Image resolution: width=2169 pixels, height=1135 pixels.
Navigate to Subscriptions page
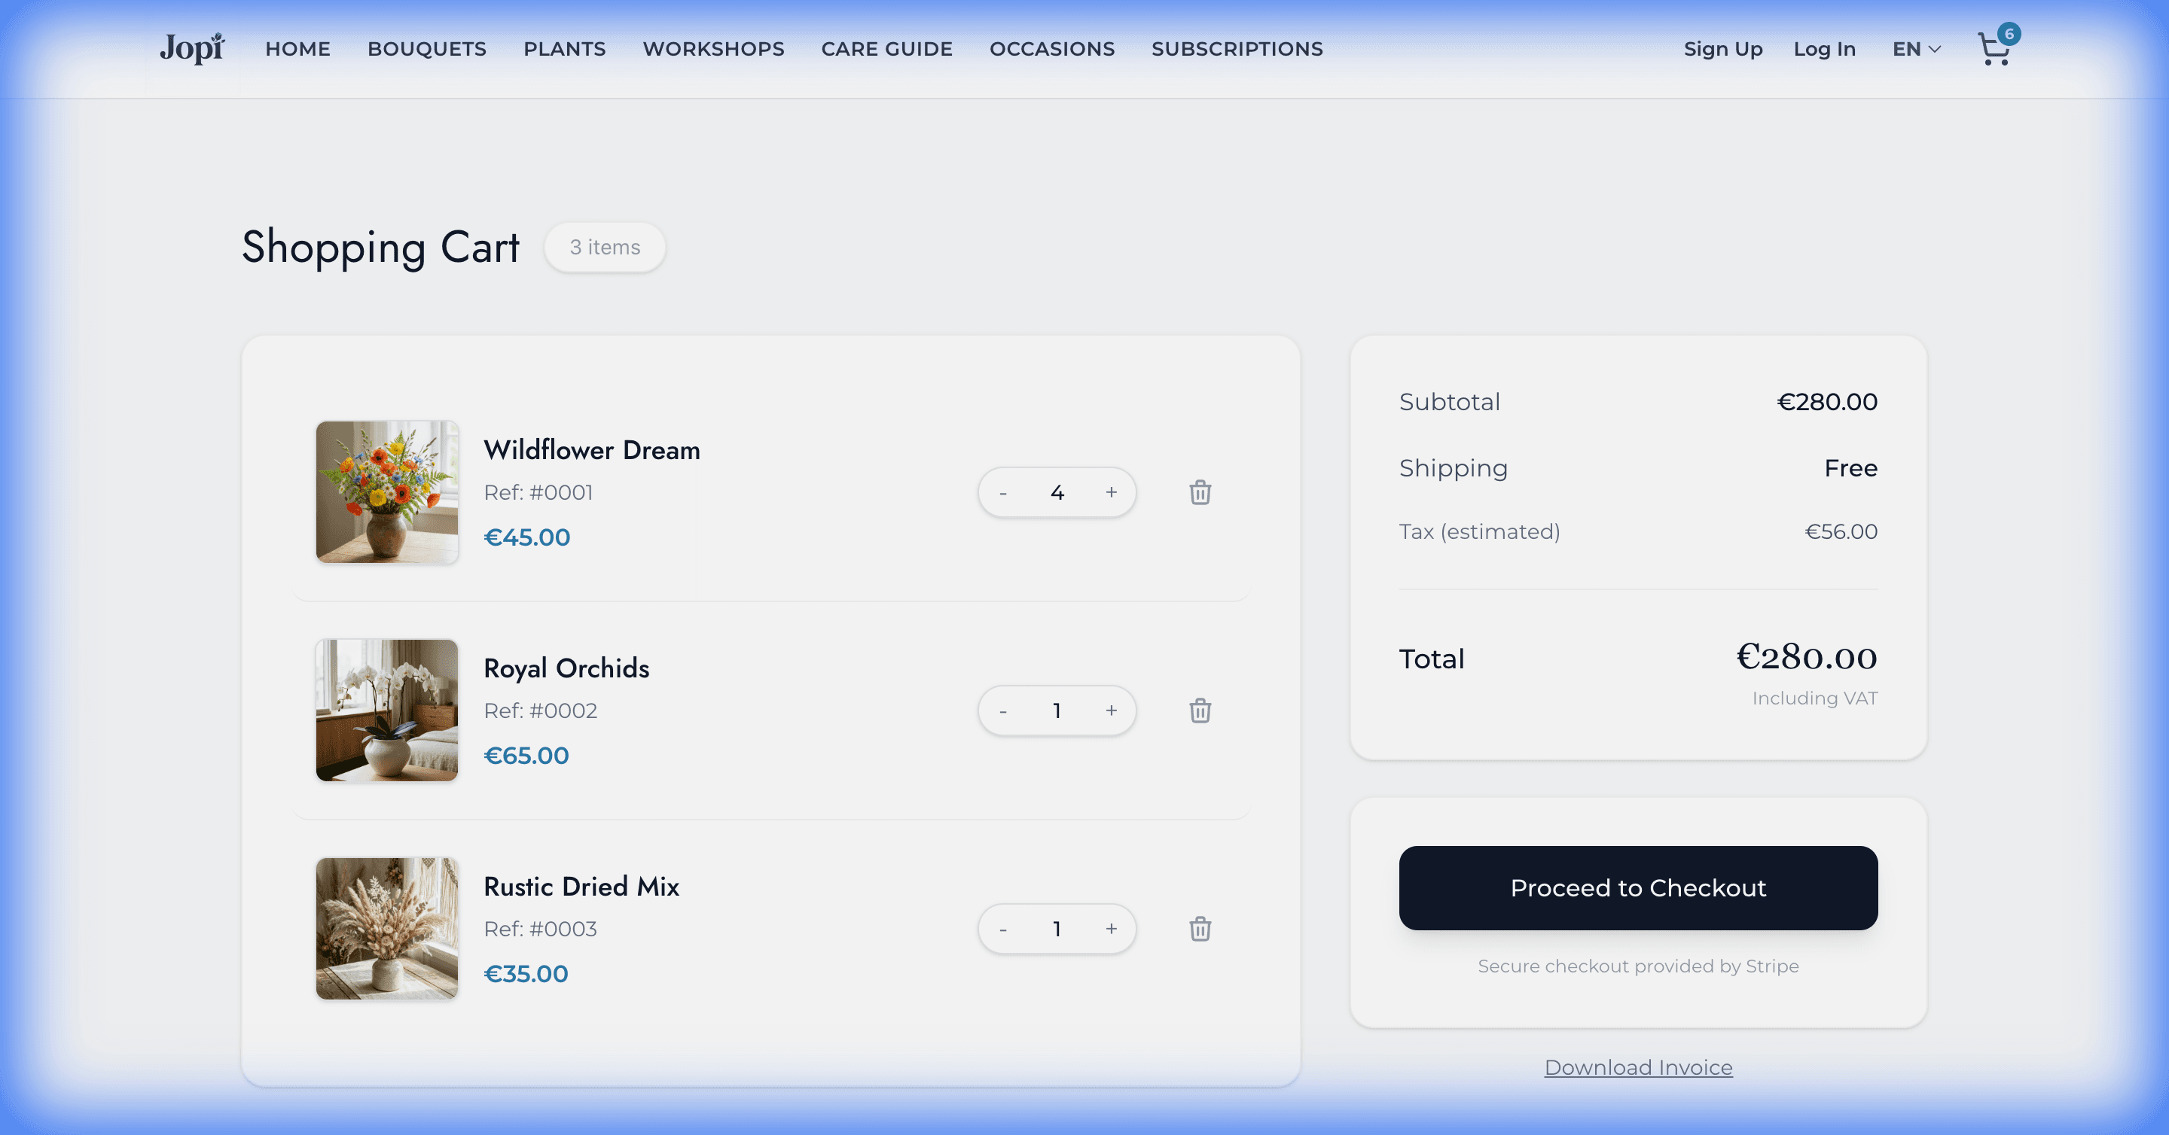tap(1237, 50)
